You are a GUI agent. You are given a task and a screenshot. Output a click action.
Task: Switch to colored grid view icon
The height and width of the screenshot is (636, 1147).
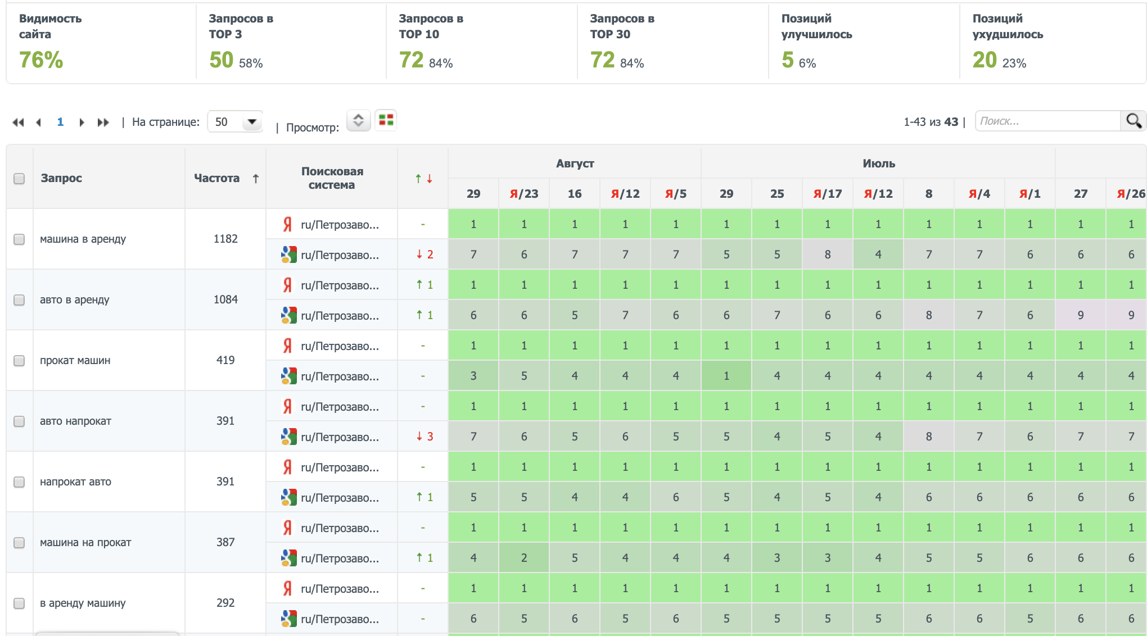pyautogui.click(x=386, y=120)
